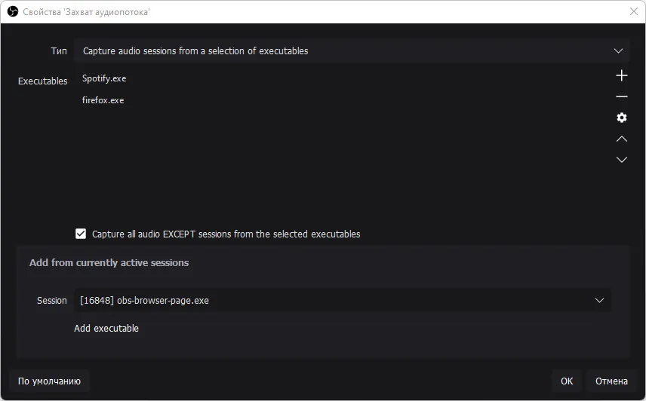Open the Тип capture type dropdown
646x401 pixels.
352,51
